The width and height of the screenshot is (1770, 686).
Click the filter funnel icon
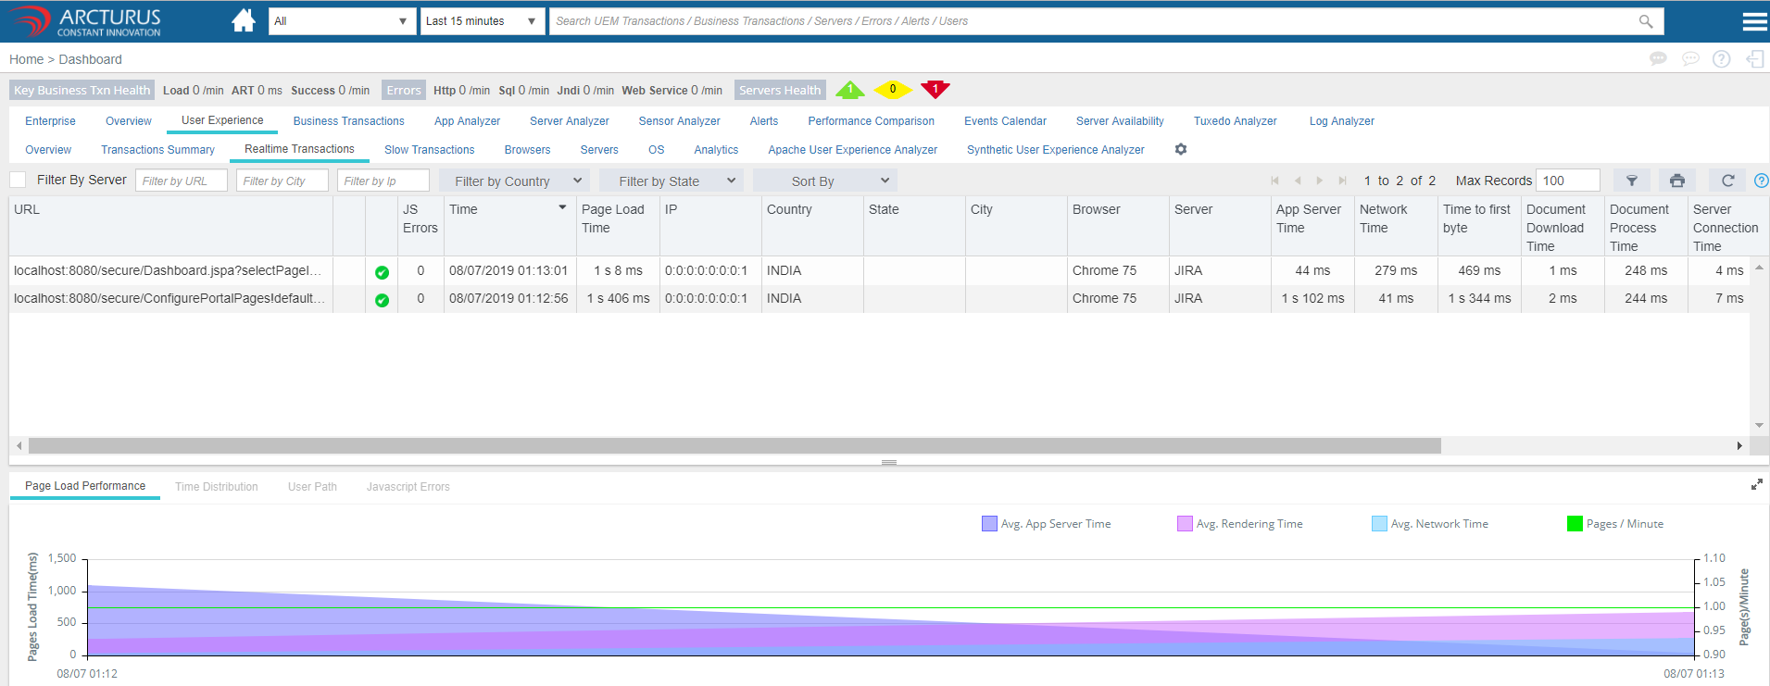click(x=1632, y=181)
